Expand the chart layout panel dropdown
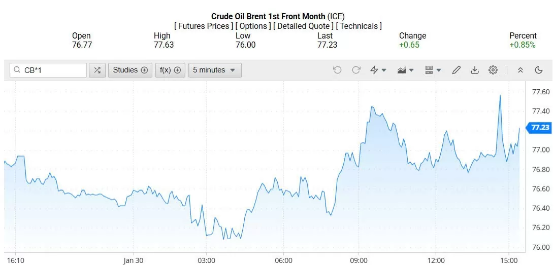 [x=433, y=70]
